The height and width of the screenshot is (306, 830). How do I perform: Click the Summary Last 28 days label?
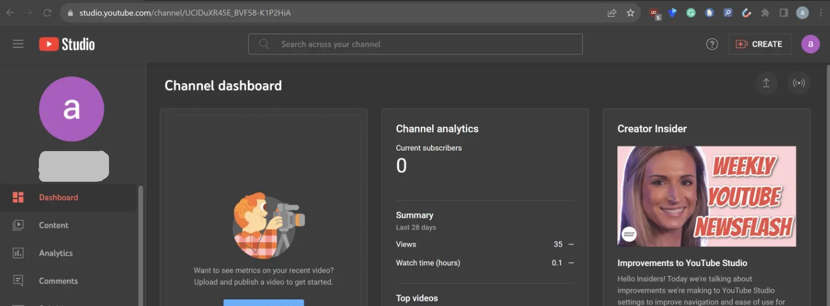point(416,221)
